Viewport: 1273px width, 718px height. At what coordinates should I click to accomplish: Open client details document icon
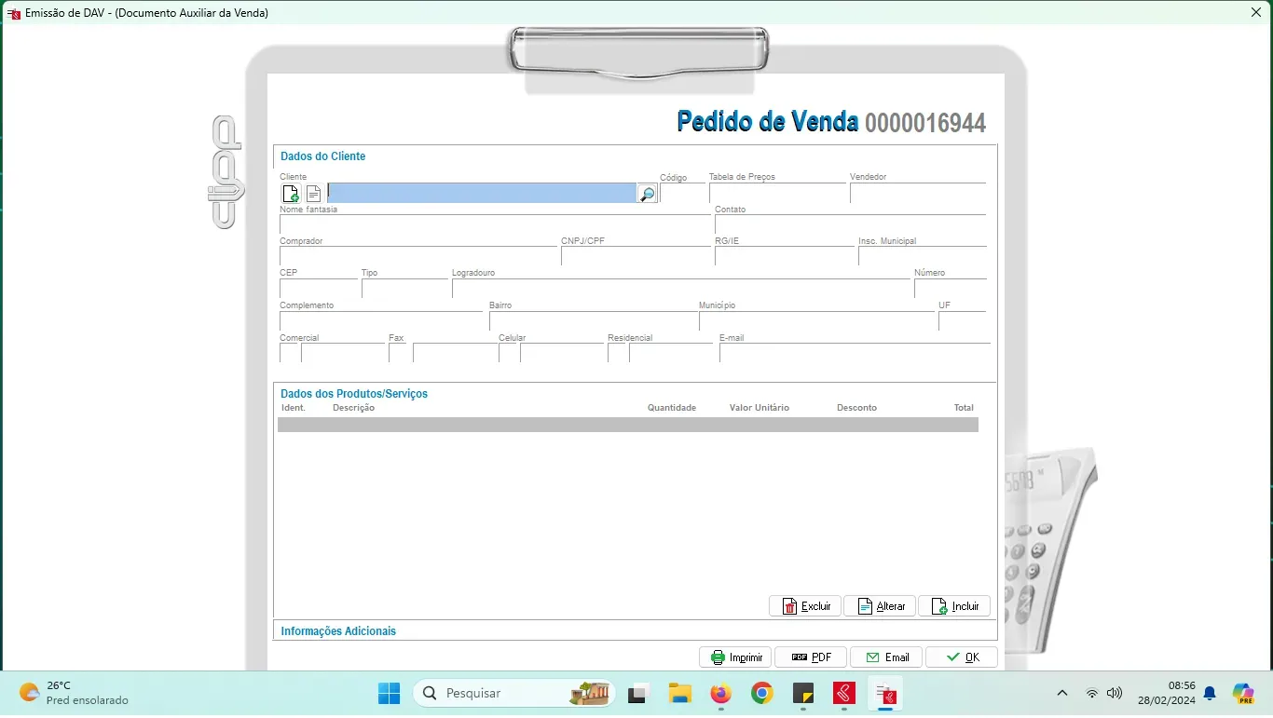314,194
